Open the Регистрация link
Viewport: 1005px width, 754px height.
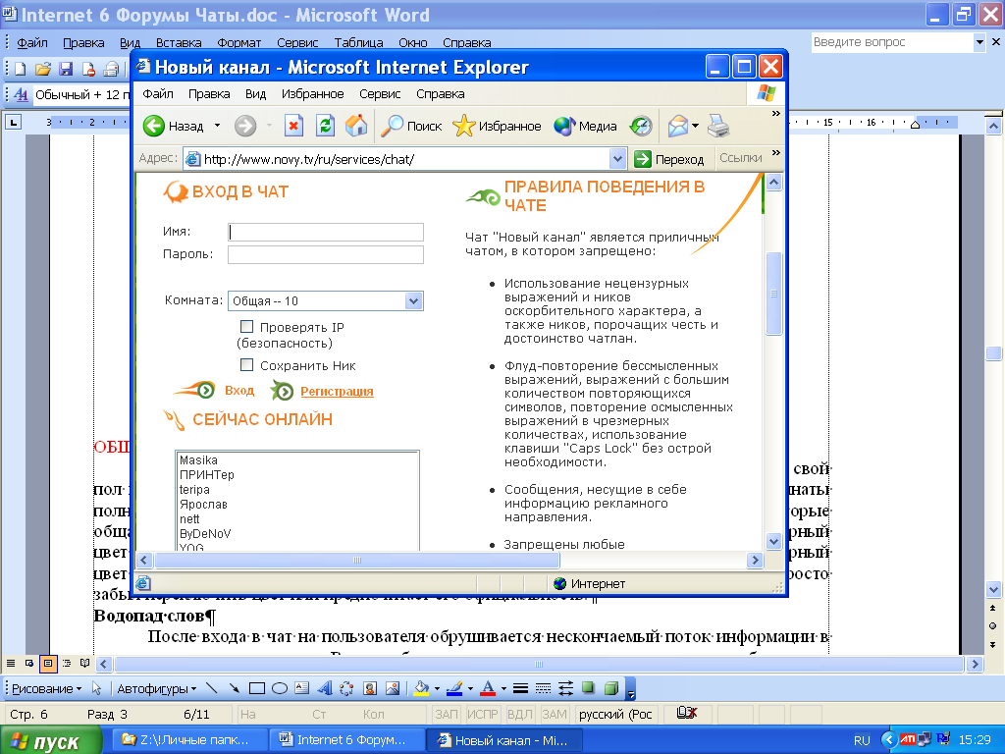[337, 391]
